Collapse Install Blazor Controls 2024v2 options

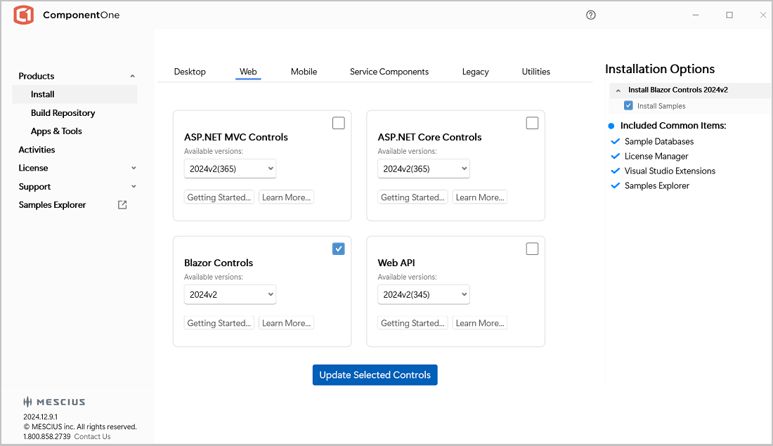tap(618, 91)
